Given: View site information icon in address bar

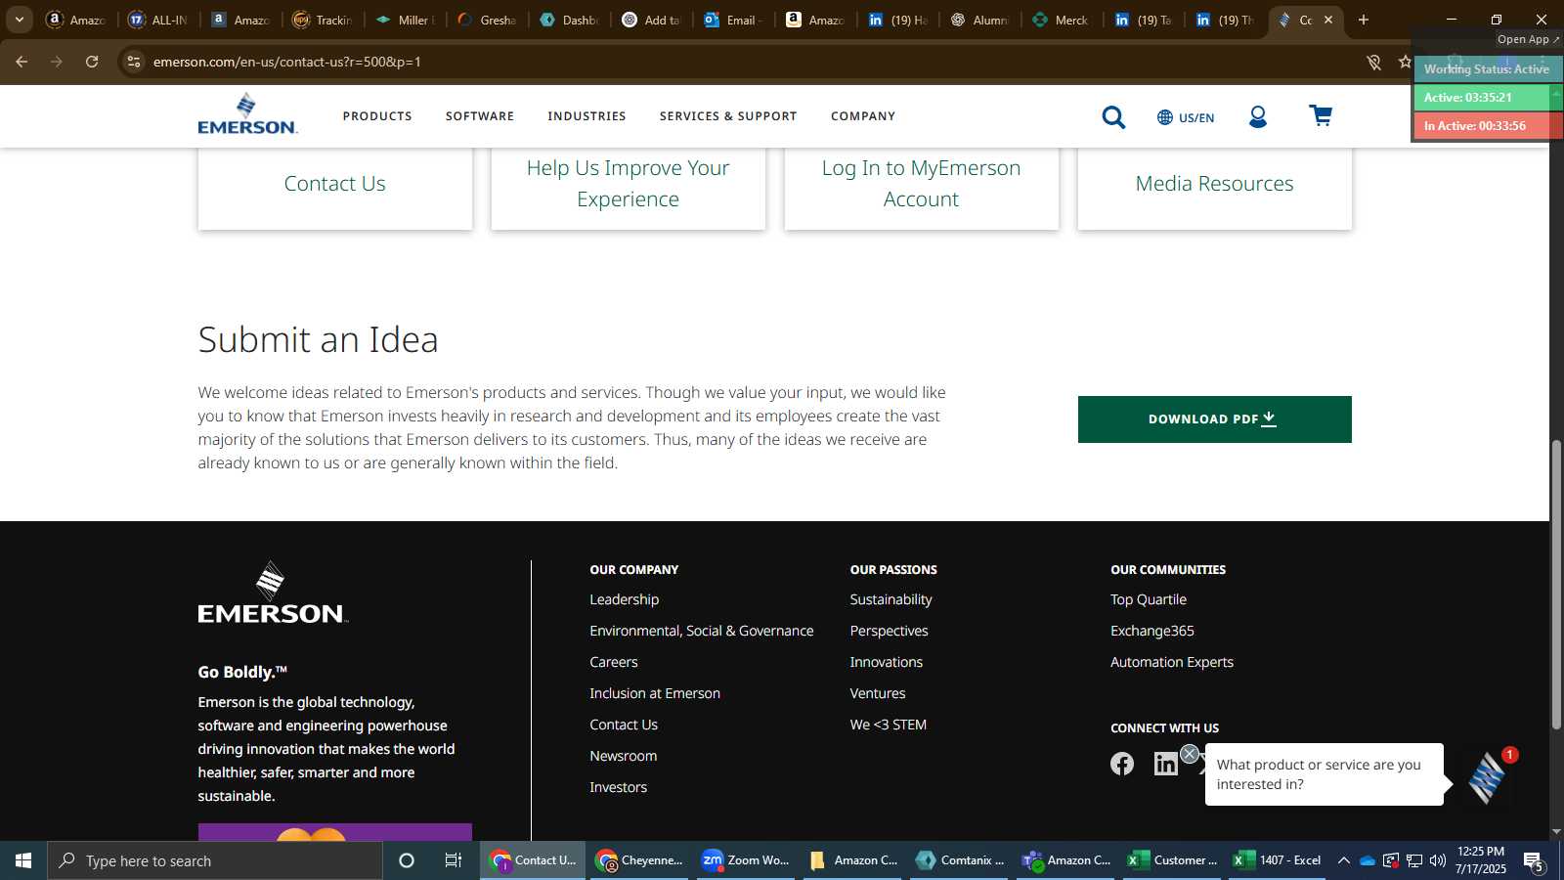Looking at the screenshot, I should (134, 62).
